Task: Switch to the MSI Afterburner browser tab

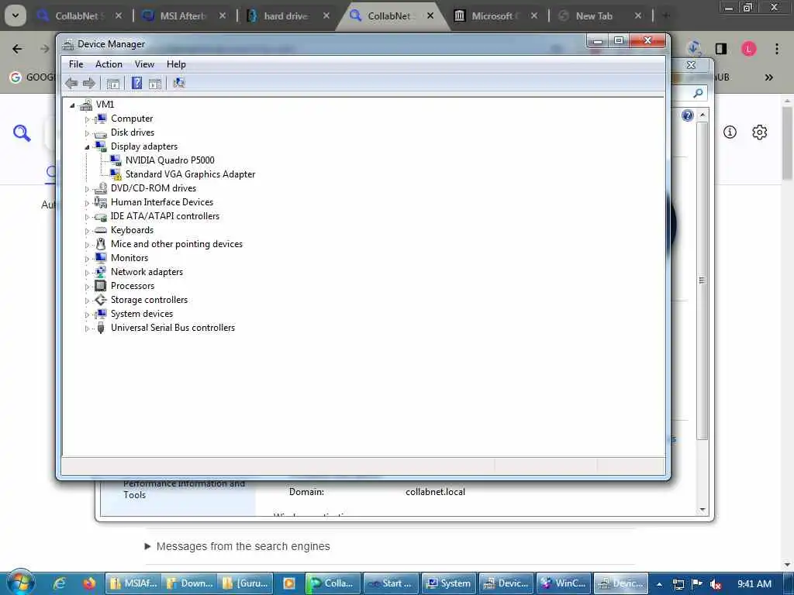Action: 185,15
